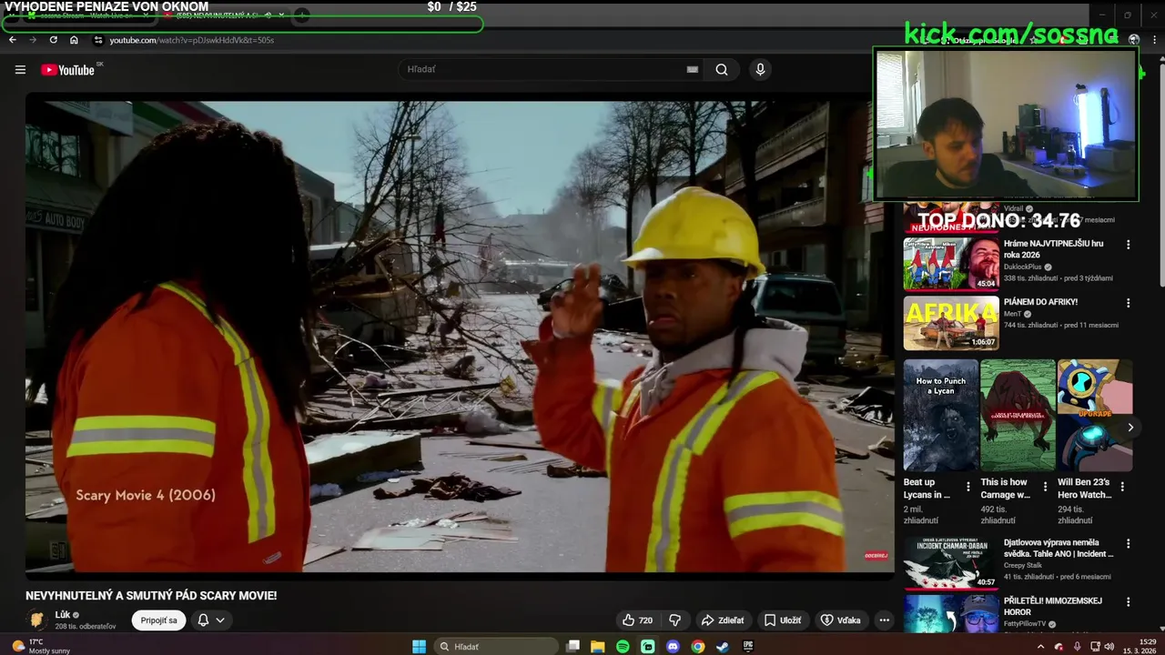Reload the page with refresh icon
Image resolution: width=1165 pixels, height=655 pixels.
(x=53, y=40)
